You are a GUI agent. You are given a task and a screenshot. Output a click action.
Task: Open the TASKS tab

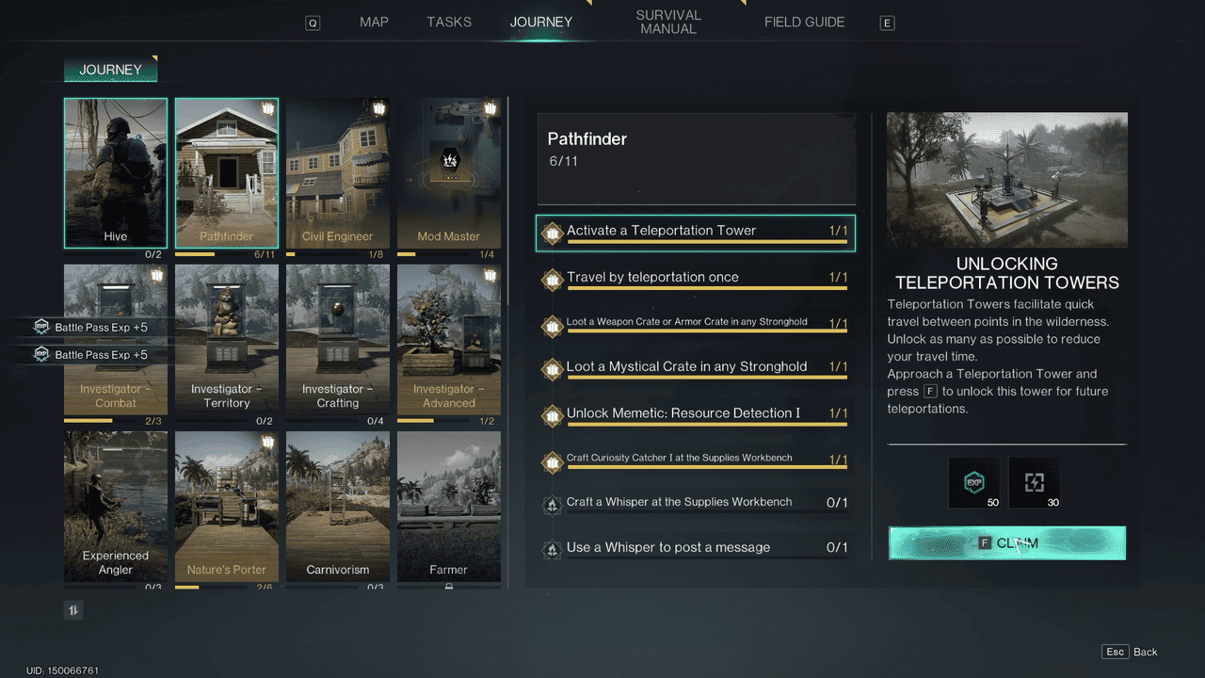(449, 22)
